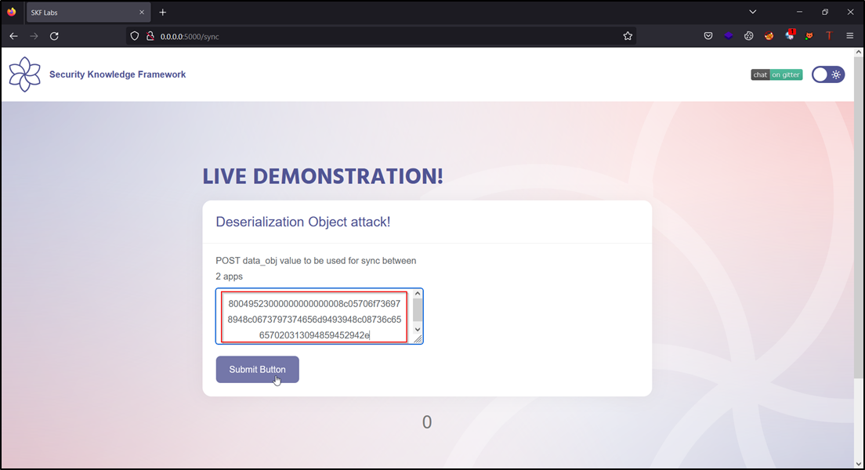
Task: Click the shield tracking protection icon
Action: coord(134,35)
